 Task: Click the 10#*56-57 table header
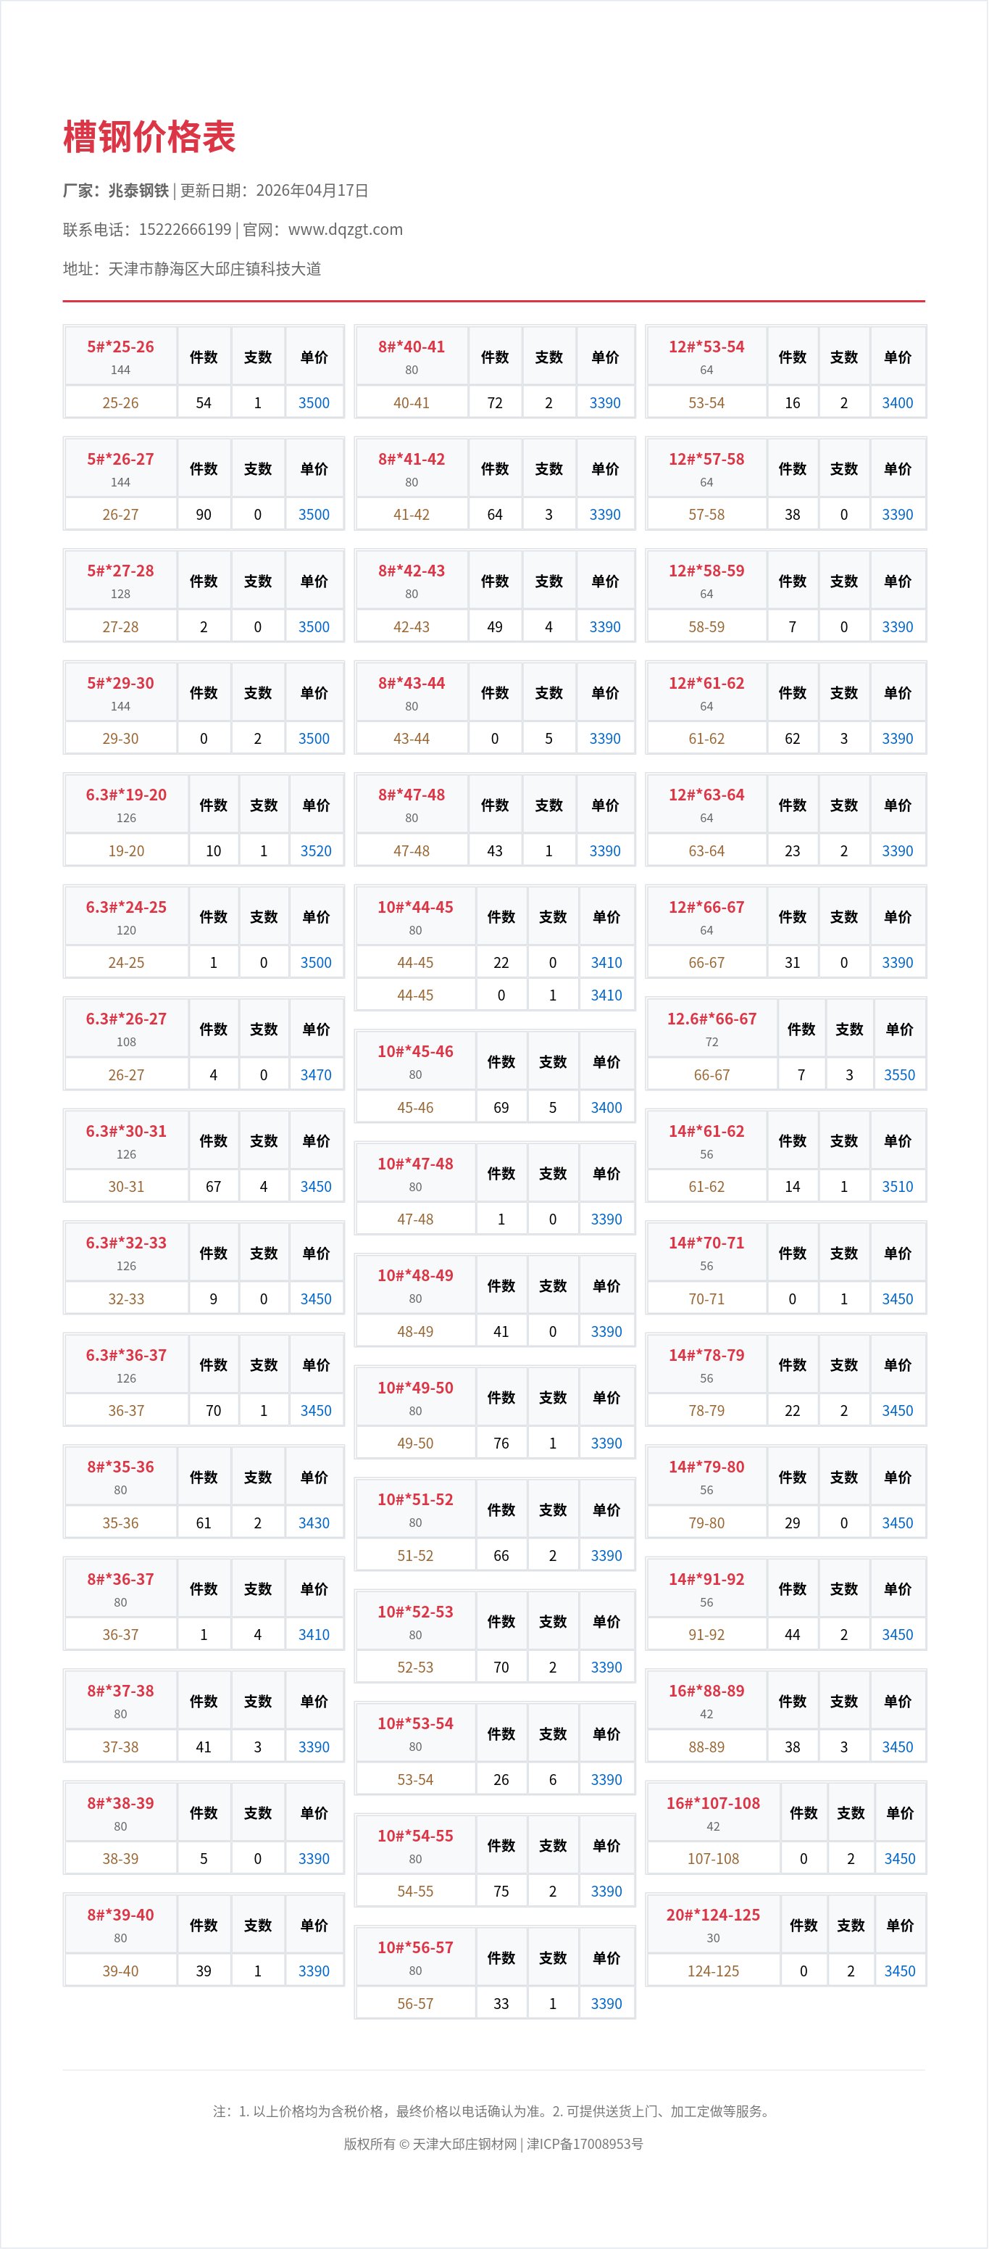pos(415,1947)
